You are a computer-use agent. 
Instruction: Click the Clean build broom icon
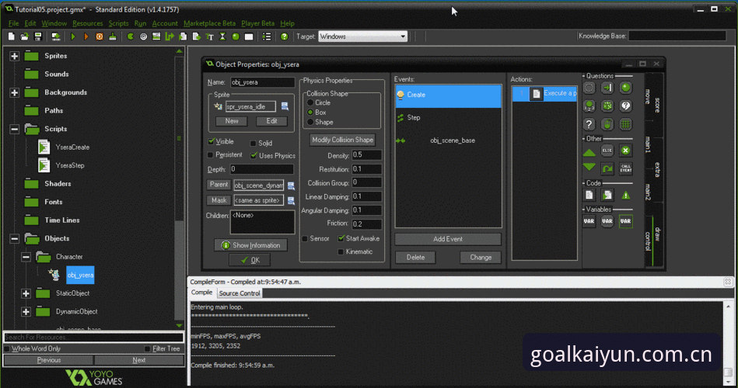(113, 36)
